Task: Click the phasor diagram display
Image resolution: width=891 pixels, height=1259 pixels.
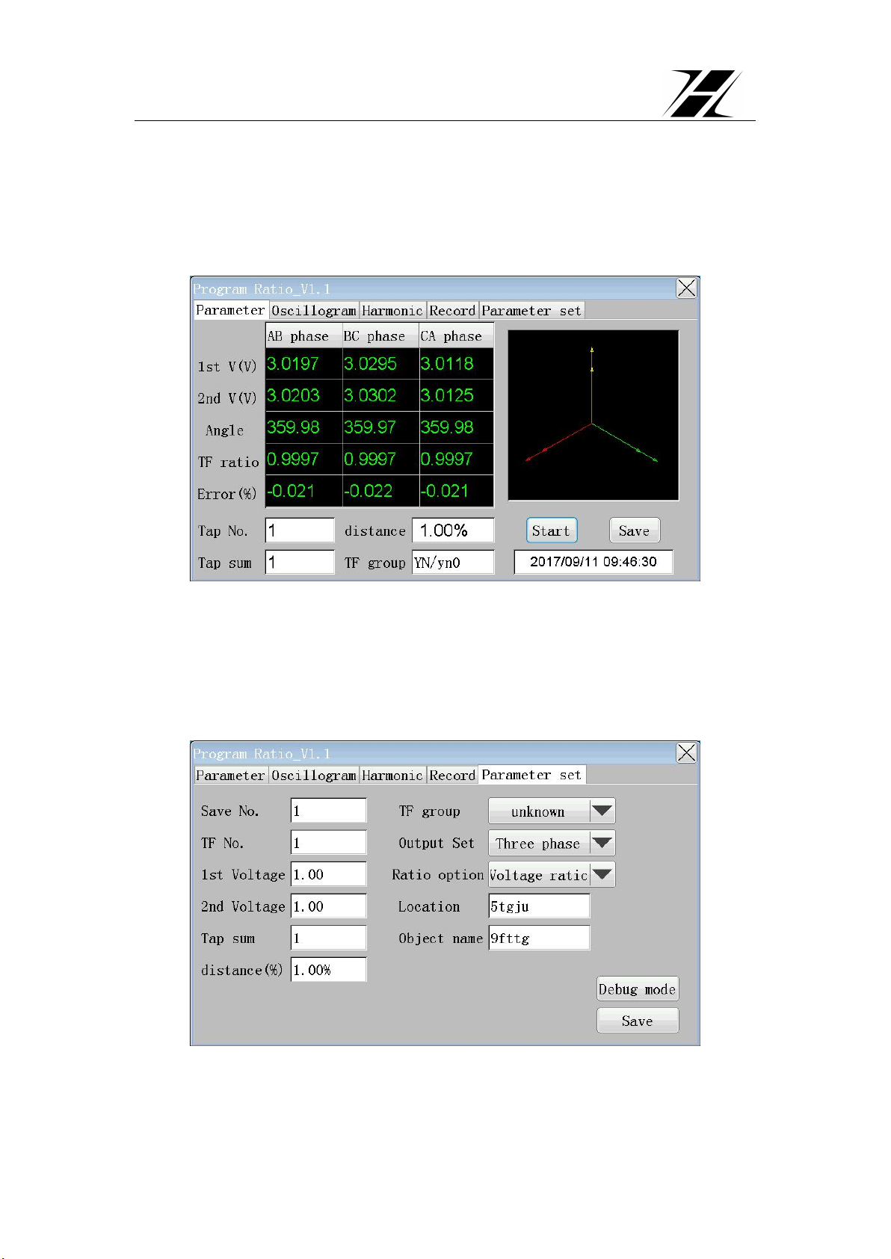Action: tap(594, 415)
